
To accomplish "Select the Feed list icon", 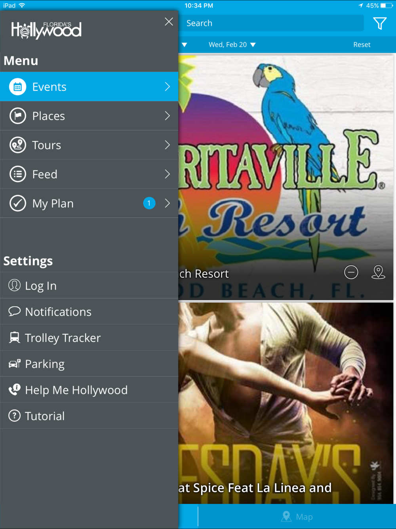I will click(18, 174).
